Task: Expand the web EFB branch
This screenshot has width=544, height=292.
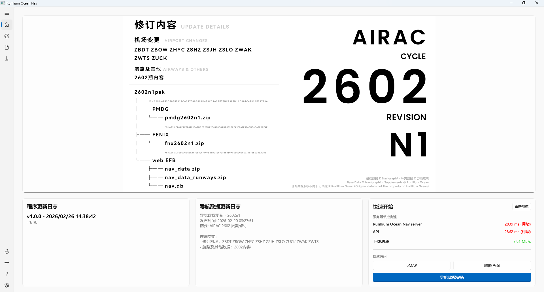Action: [x=164, y=160]
